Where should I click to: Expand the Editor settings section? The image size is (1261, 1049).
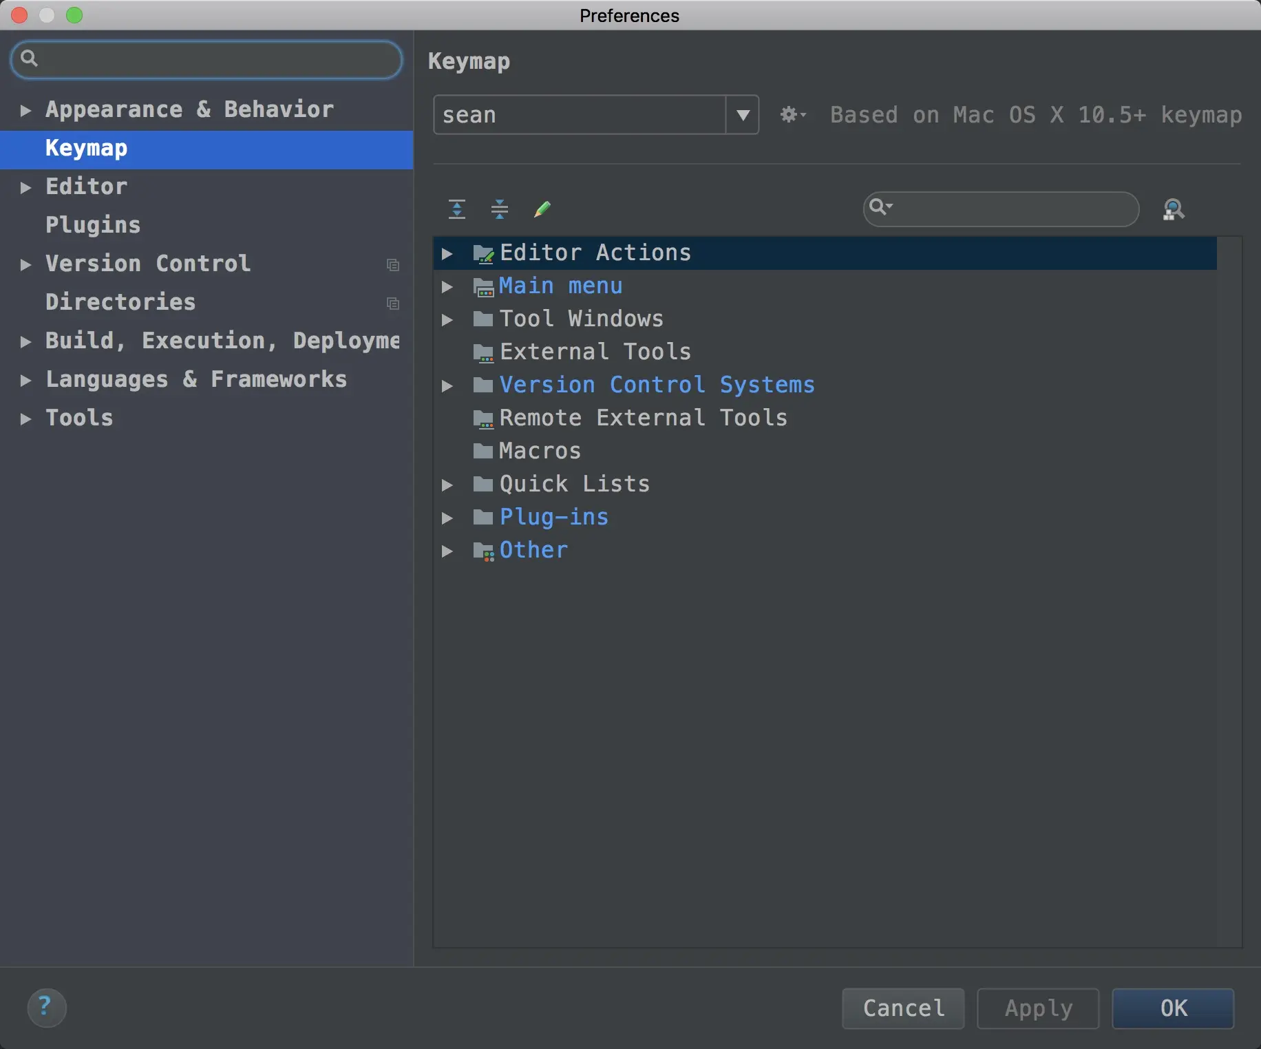tap(25, 187)
